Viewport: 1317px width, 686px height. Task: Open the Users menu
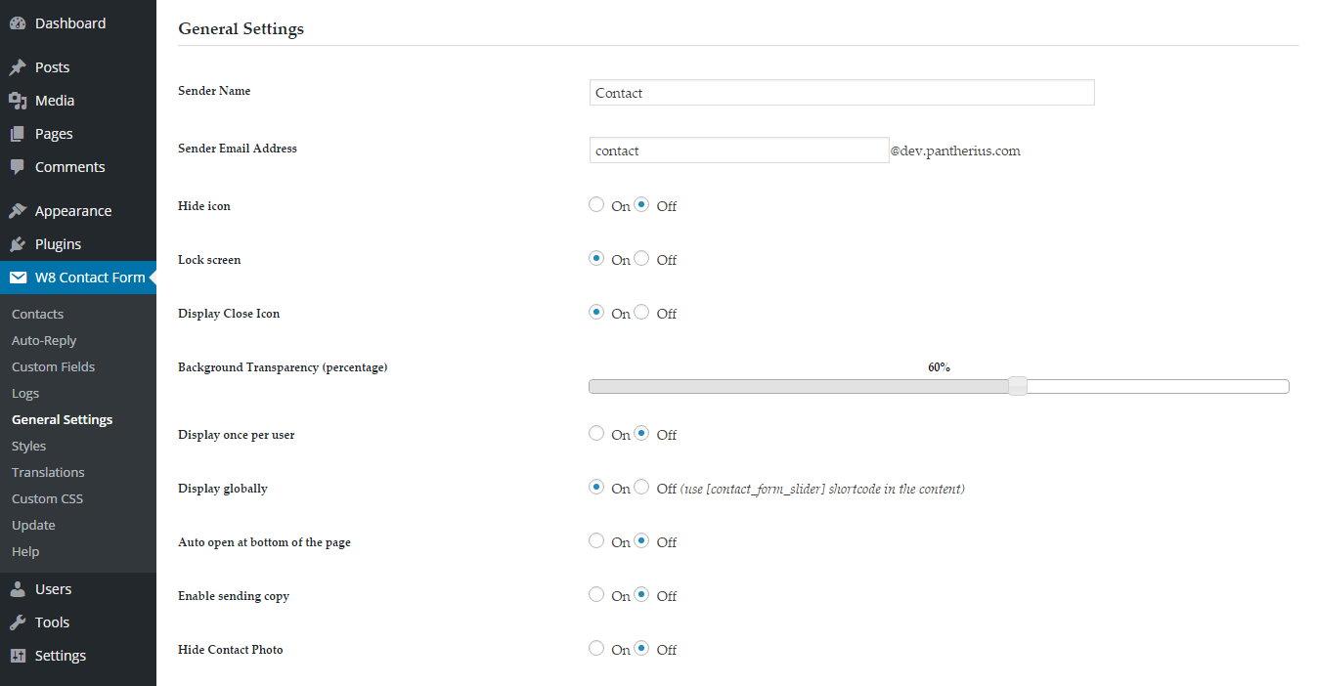[78, 589]
